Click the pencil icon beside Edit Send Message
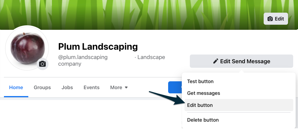The height and width of the screenshot is (131, 298). click(x=215, y=61)
